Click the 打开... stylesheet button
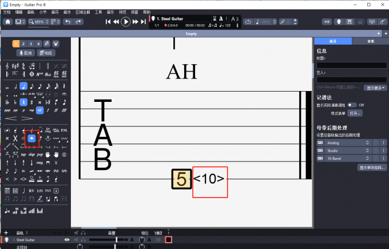389x249 pixels. (356, 113)
